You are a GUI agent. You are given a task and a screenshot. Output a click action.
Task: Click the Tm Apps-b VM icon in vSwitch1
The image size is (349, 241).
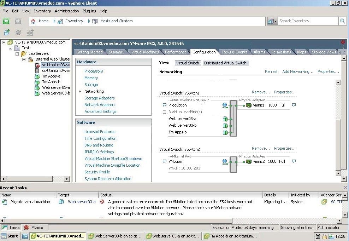pyautogui.click(x=225, y=132)
